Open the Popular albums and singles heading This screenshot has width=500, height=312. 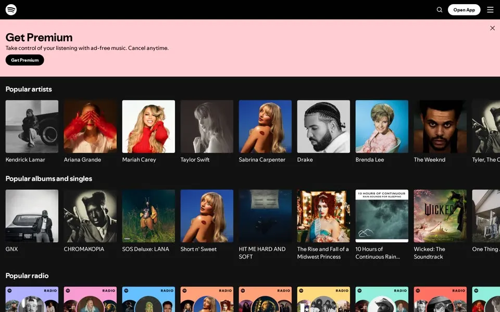pyautogui.click(x=49, y=178)
